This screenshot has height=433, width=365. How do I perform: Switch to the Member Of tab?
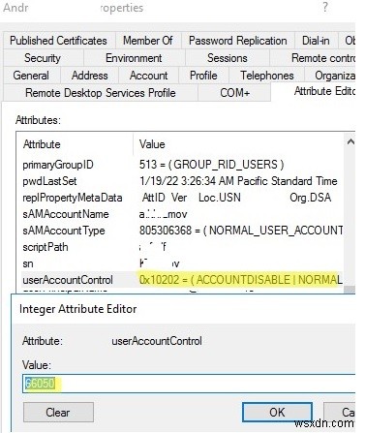(x=148, y=41)
